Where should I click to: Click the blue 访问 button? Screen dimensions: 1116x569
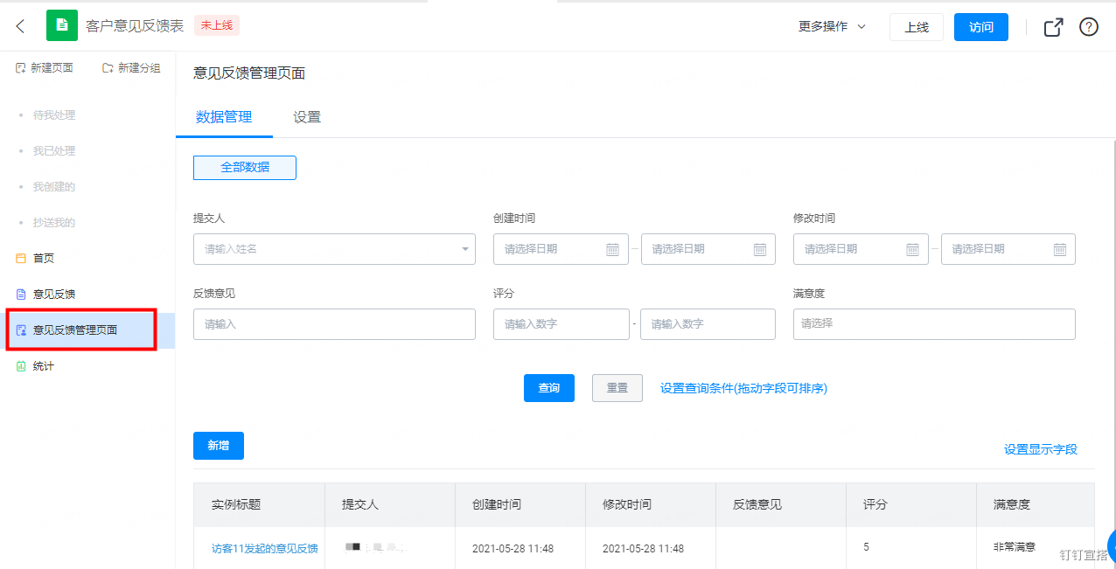[x=981, y=27]
